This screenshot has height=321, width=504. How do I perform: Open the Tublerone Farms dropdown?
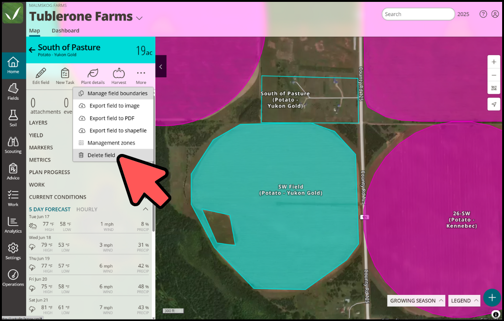click(x=139, y=18)
